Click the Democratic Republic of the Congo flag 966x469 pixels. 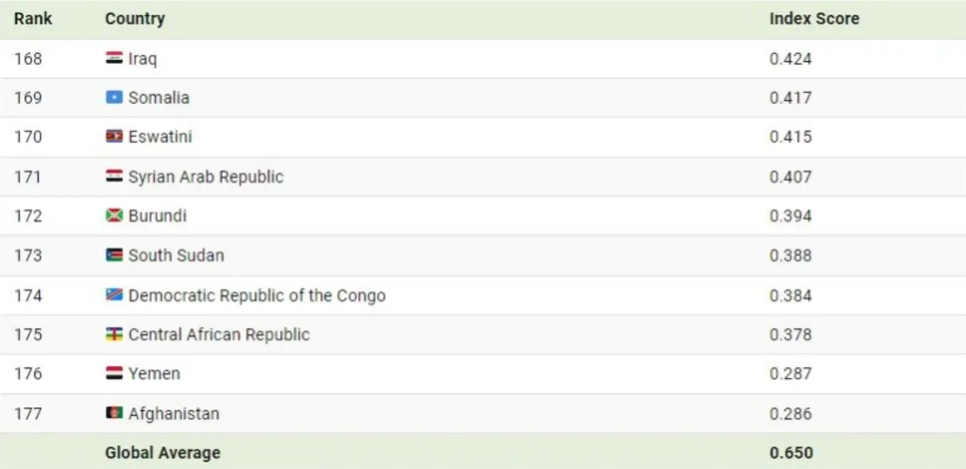(x=114, y=295)
